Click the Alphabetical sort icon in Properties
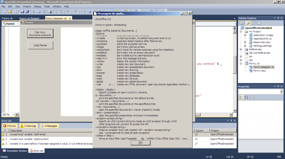The width and height of the screenshot is (285, 159). 246,97
